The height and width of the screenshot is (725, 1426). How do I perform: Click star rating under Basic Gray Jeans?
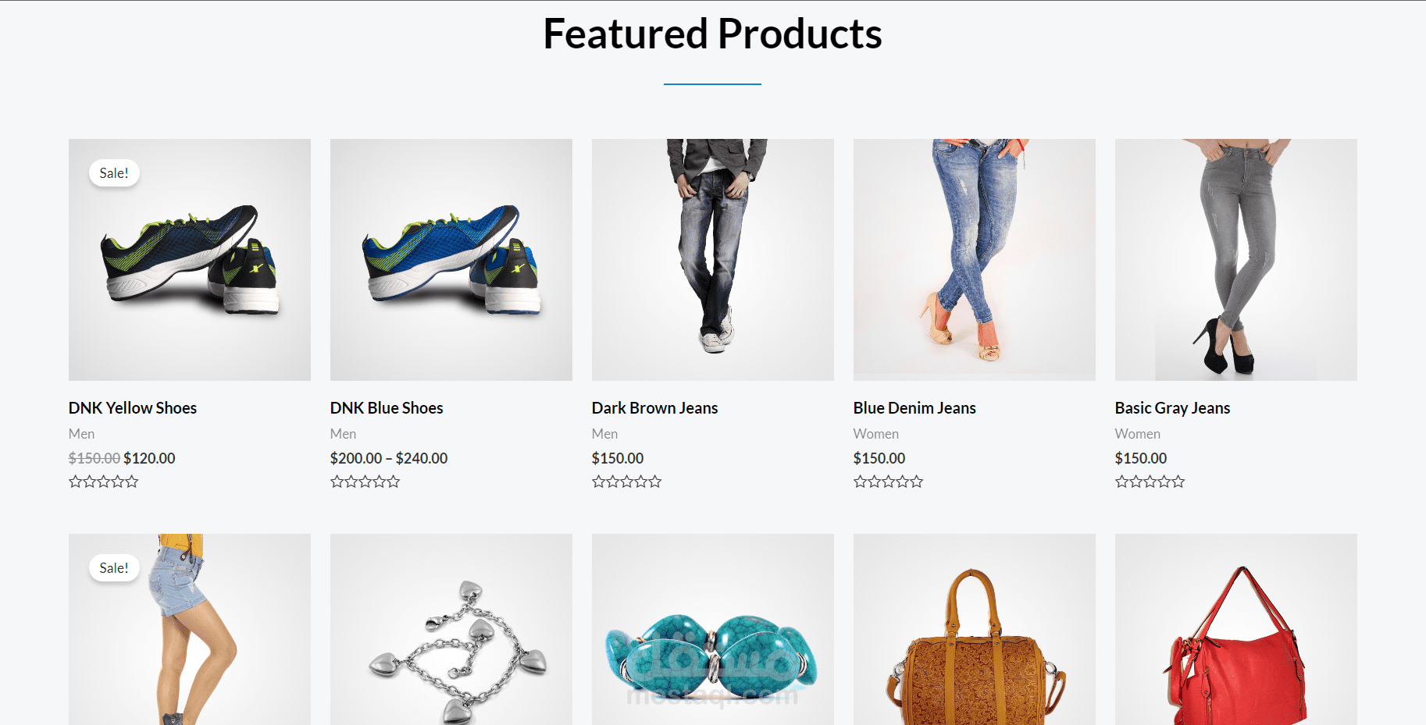(1150, 482)
